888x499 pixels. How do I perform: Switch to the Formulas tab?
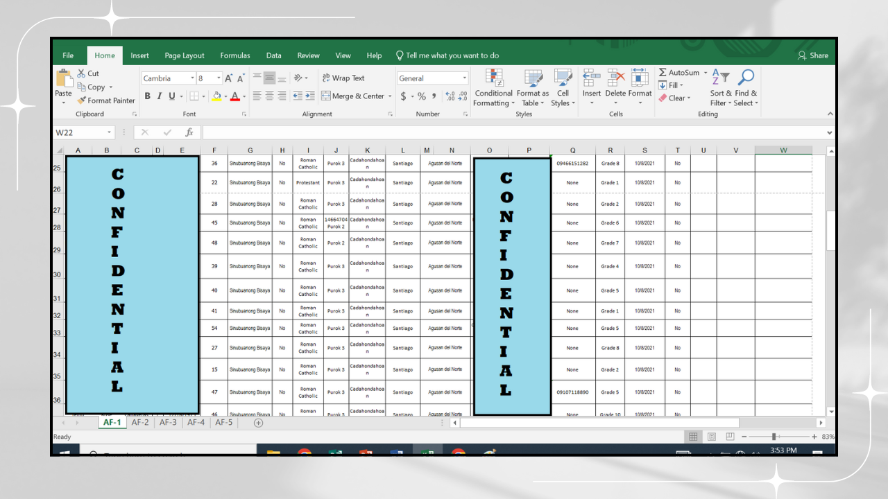(x=235, y=55)
